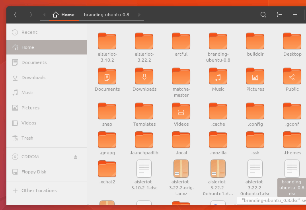Select the .launchpadlib folder

[144, 143]
